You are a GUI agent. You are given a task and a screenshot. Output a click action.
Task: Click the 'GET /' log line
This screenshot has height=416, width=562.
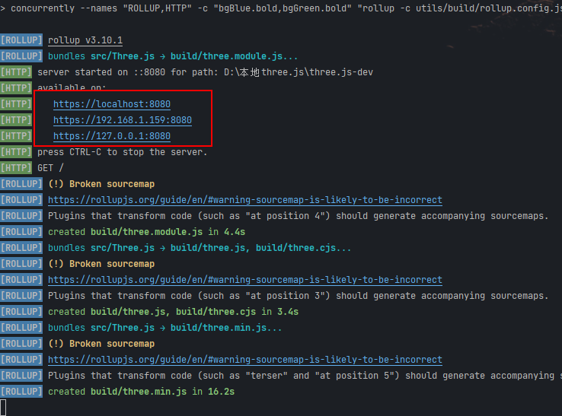(50, 168)
